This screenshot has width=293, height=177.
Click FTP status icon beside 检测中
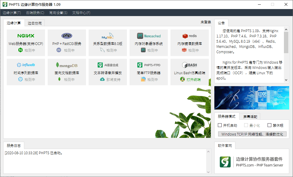[x=143, y=79]
